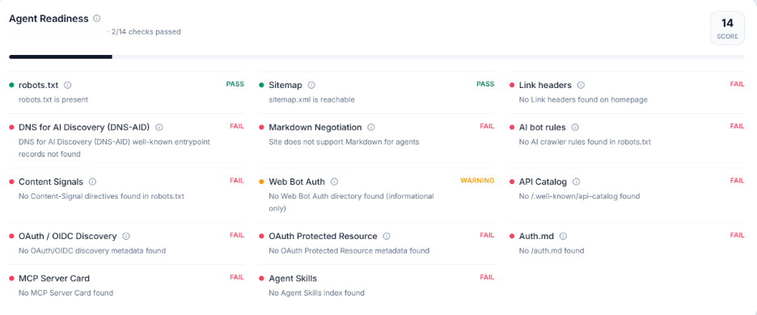
Task: Click the 14 score badge
Action: (727, 28)
